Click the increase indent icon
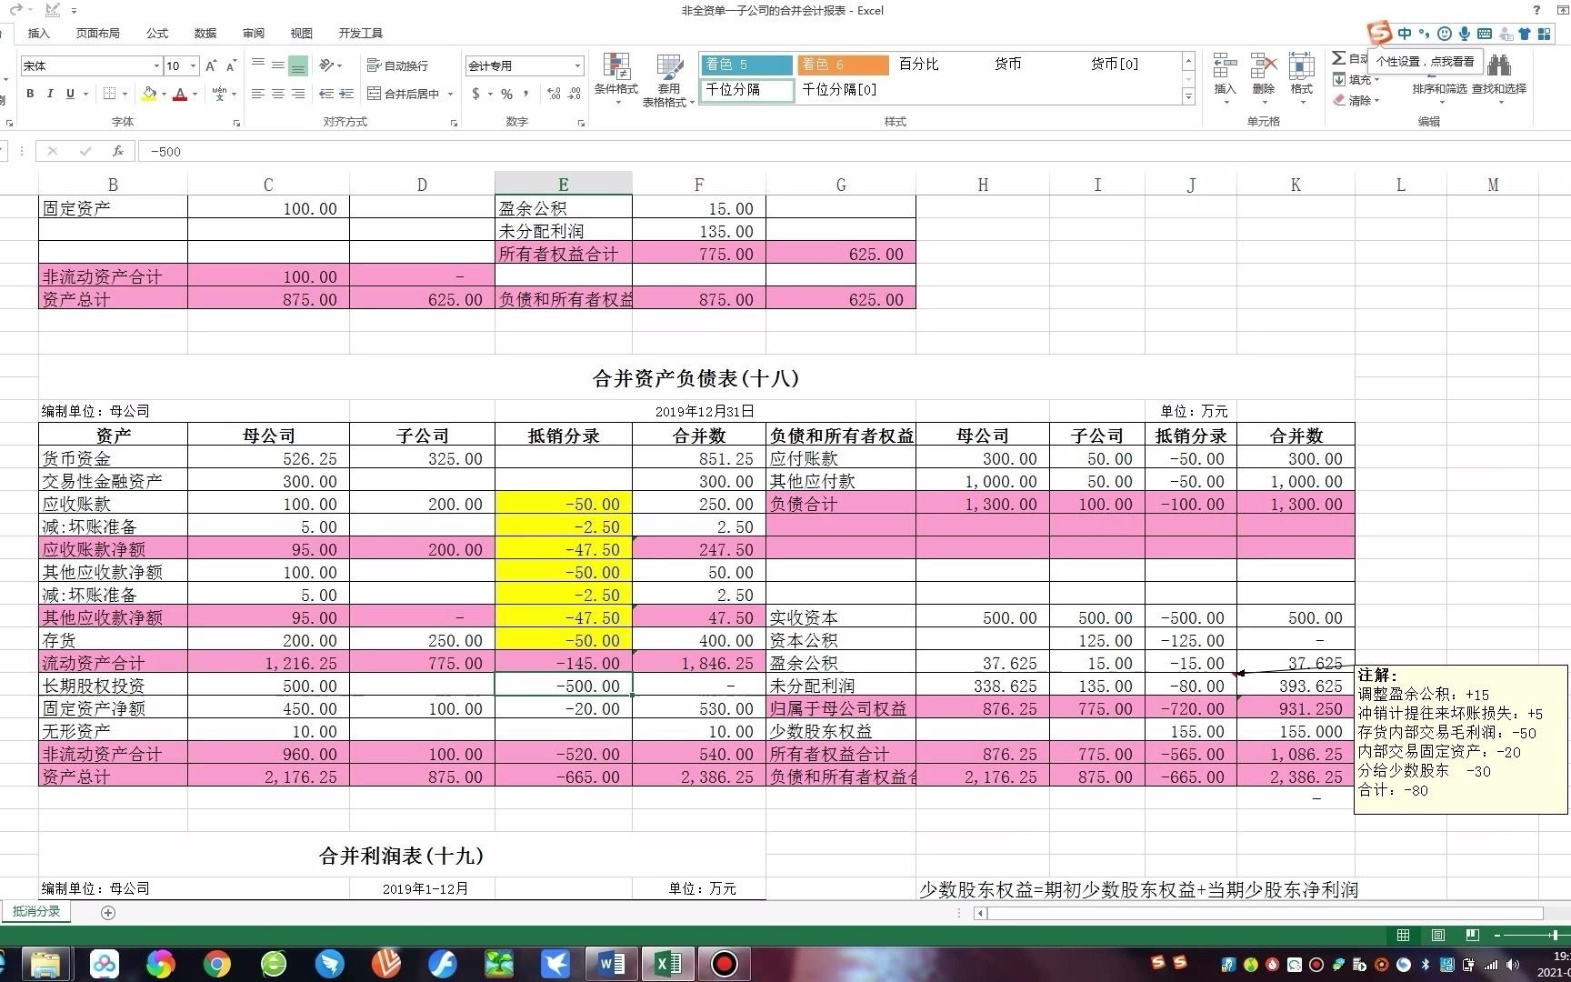Screen dimensions: 1571x982 [x=346, y=94]
